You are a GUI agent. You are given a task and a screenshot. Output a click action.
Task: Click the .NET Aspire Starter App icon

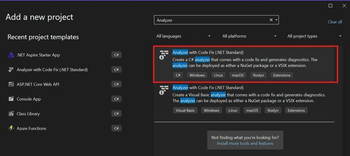click(11, 55)
